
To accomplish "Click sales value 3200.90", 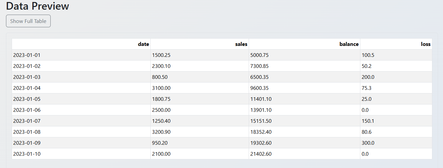I will tap(200, 132).
